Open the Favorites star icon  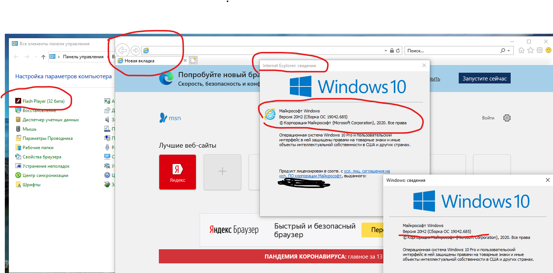pyautogui.click(x=531, y=50)
